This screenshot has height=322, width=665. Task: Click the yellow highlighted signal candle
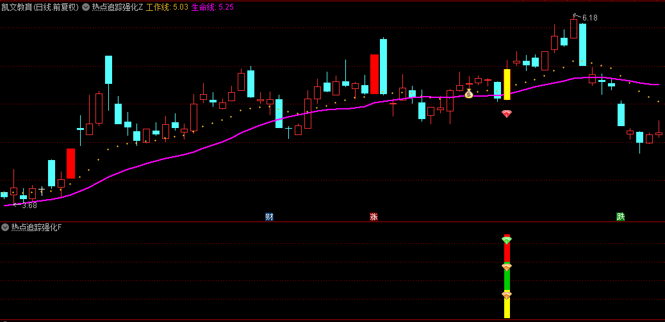507,85
